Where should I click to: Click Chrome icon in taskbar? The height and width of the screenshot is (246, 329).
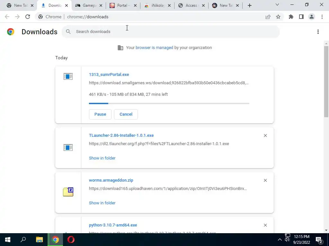(x=55, y=240)
